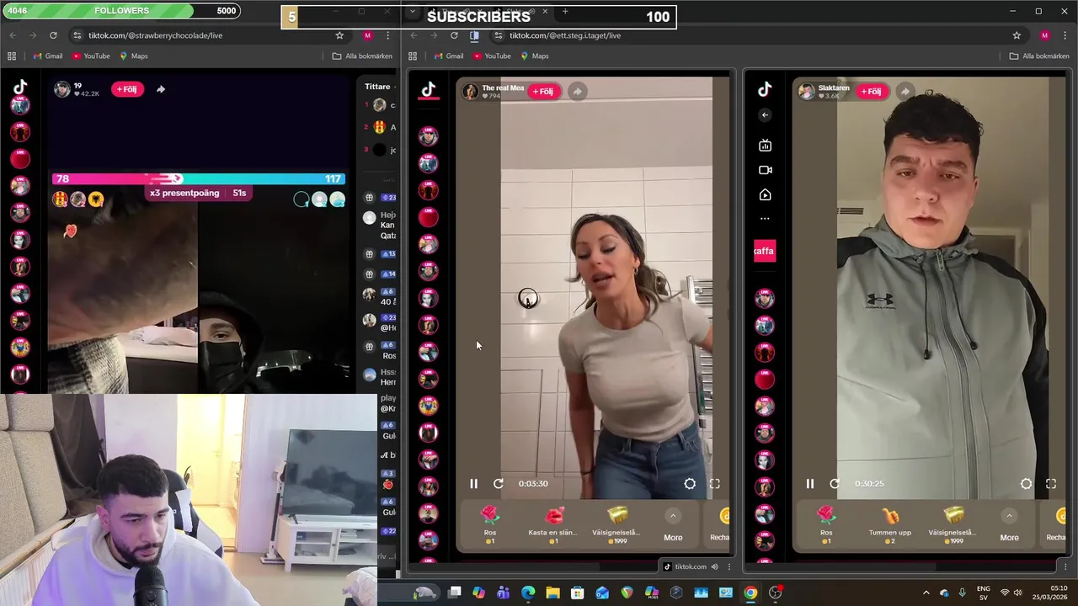Open File Explorer from the taskbar
This screenshot has width=1078, height=606.
pos(552,593)
